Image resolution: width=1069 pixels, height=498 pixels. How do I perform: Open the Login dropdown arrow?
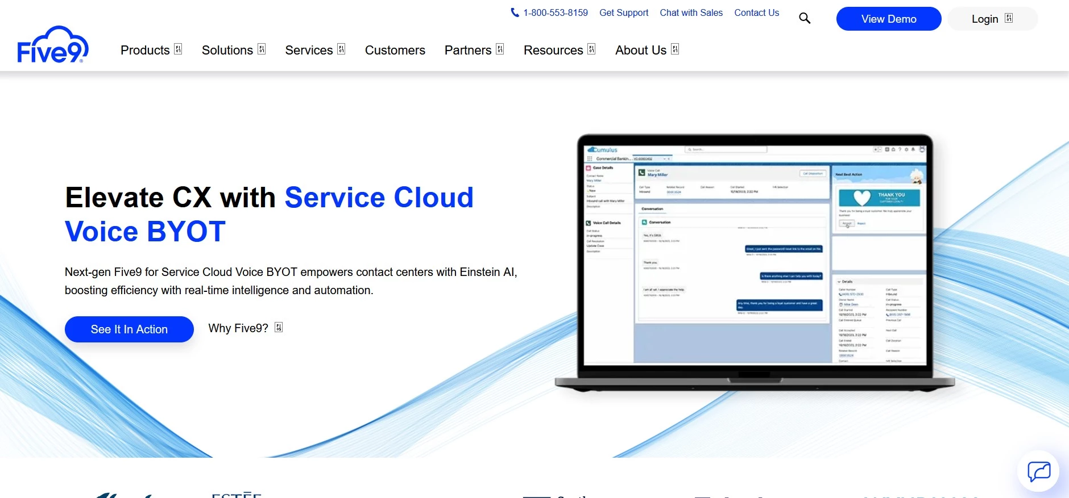click(1009, 18)
